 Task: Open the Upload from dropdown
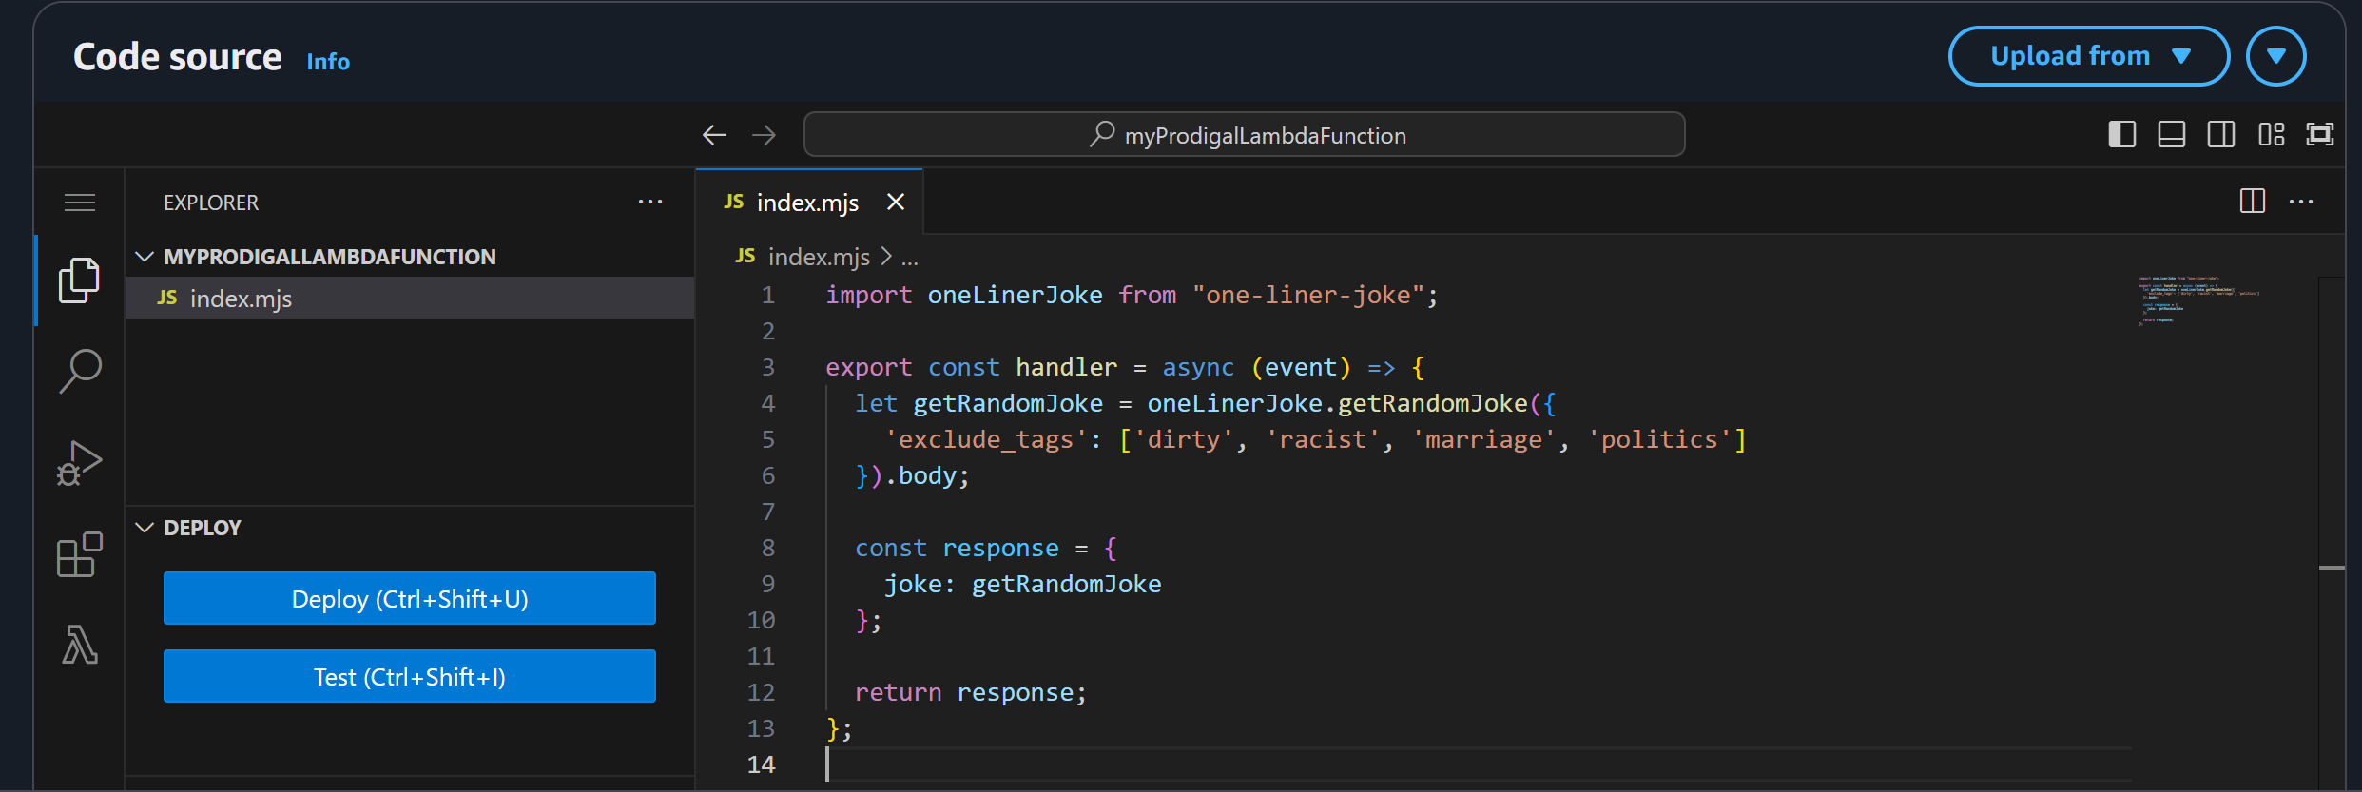coord(2088,56)
